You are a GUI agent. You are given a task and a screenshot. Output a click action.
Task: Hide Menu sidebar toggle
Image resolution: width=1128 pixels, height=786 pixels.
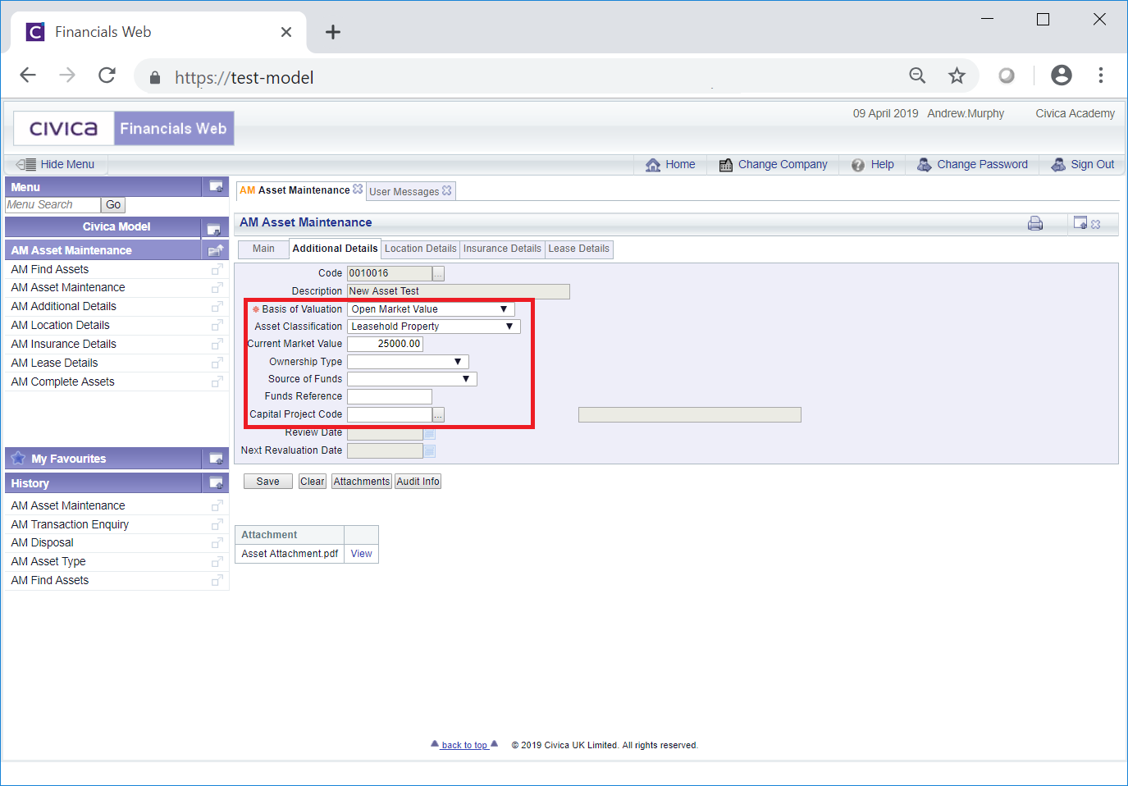click(55, 165)
